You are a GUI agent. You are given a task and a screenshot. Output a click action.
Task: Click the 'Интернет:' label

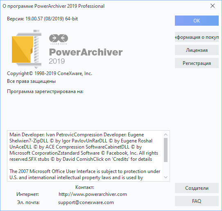pos(27,194)
